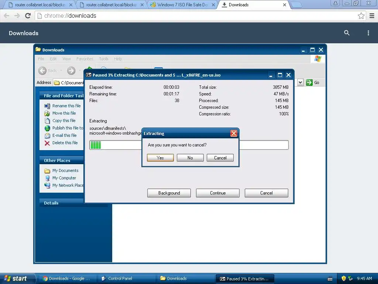Click the green Go arrow button
The height and width of the screenshot is (284, 378).
(x=309, y=82)
